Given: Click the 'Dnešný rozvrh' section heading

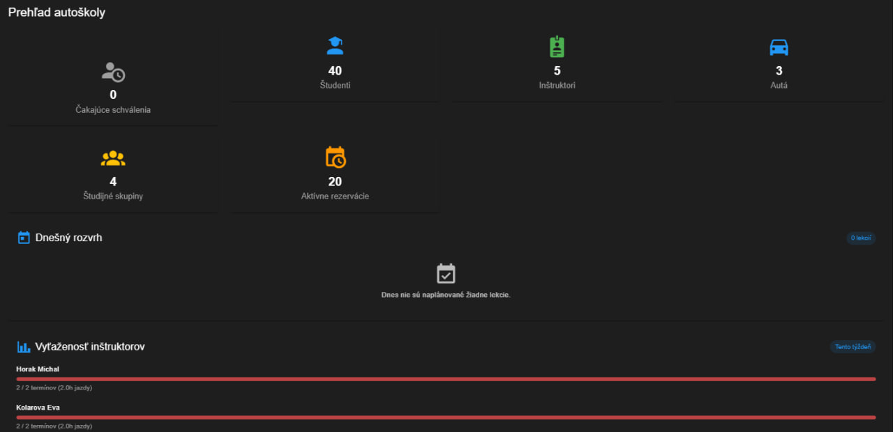Looking at the screenshot, I should (x=69, y=238).
